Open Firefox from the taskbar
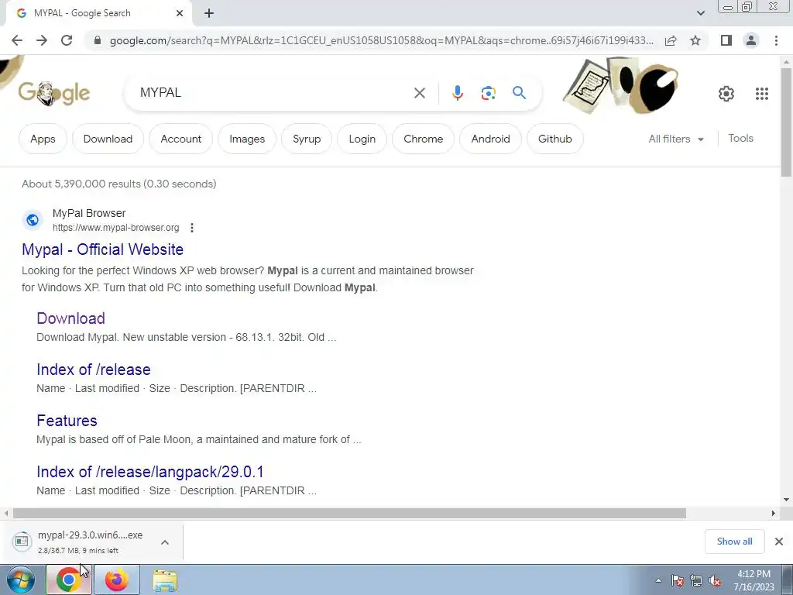This screenshot has width=793, height=595. click(x=117, y=580)
